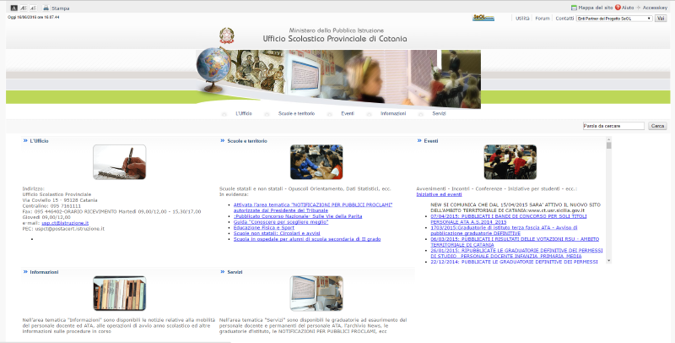Click the chevron icon beside Scuole e territorio heading
675x343 pixels.
tap(223, 140)
